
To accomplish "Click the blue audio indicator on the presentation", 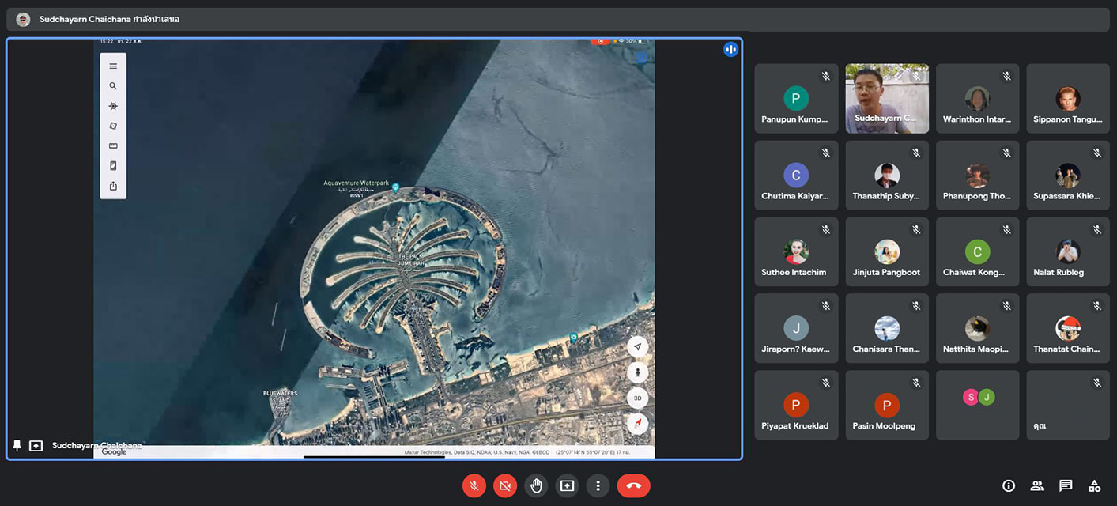I will point(730,50).
